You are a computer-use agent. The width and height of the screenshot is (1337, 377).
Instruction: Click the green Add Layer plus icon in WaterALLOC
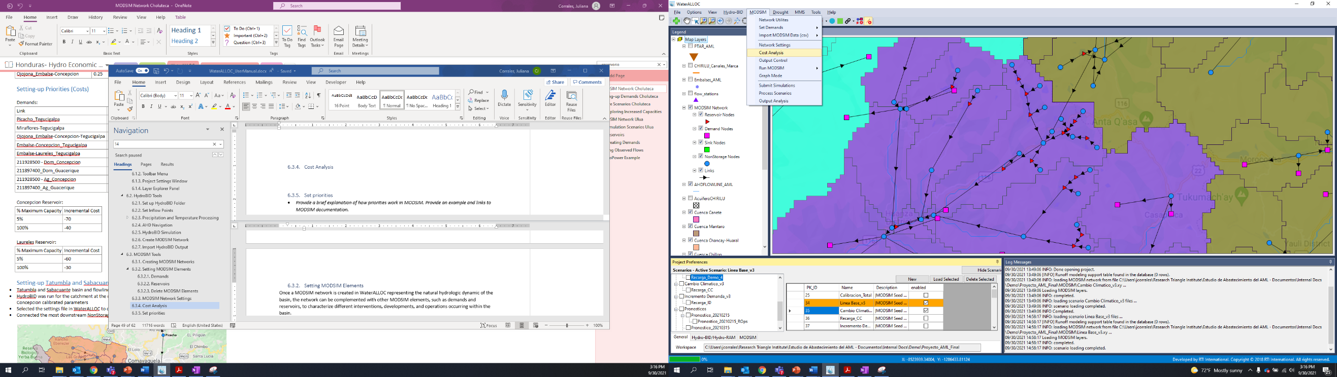[x=676, y=21]
